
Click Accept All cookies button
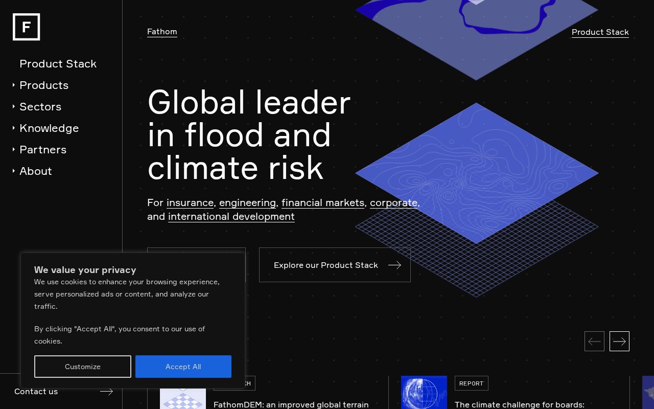[183, 367]
